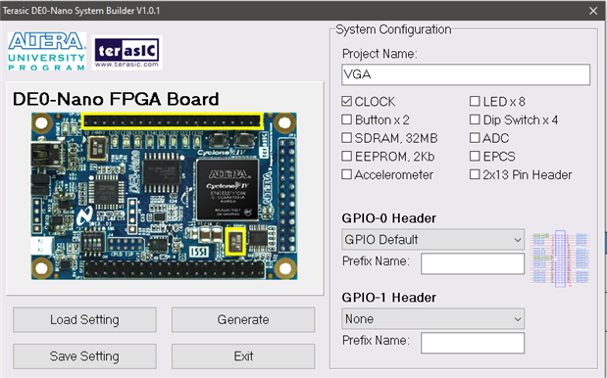Click the DE0-Nano FPGA Board heading

point(116,99)
